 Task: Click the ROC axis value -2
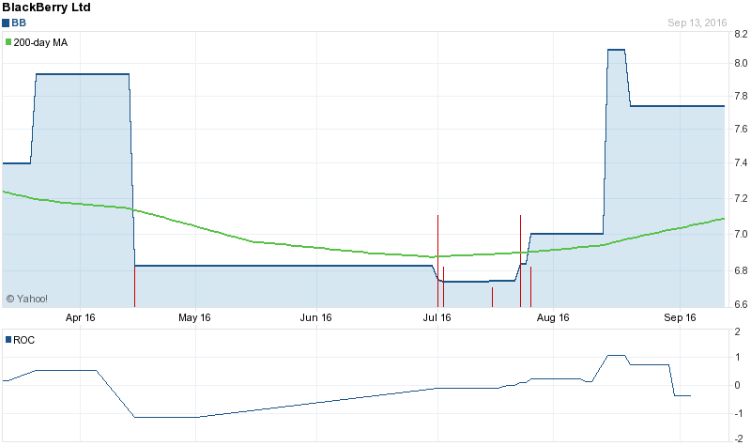[x=739, y=438]
